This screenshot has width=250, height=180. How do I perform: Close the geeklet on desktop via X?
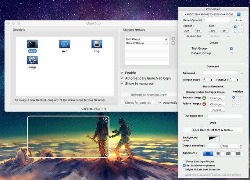[106, 119]
